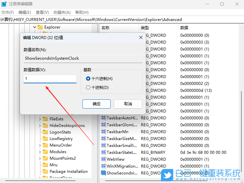This screenshot has height=183, width=244.
Task: Open the 编辑(E) menu
Action: coord(25,12)
